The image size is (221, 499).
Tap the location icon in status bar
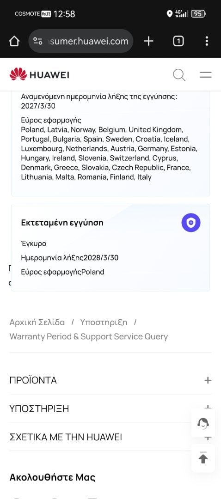[169, 14]
